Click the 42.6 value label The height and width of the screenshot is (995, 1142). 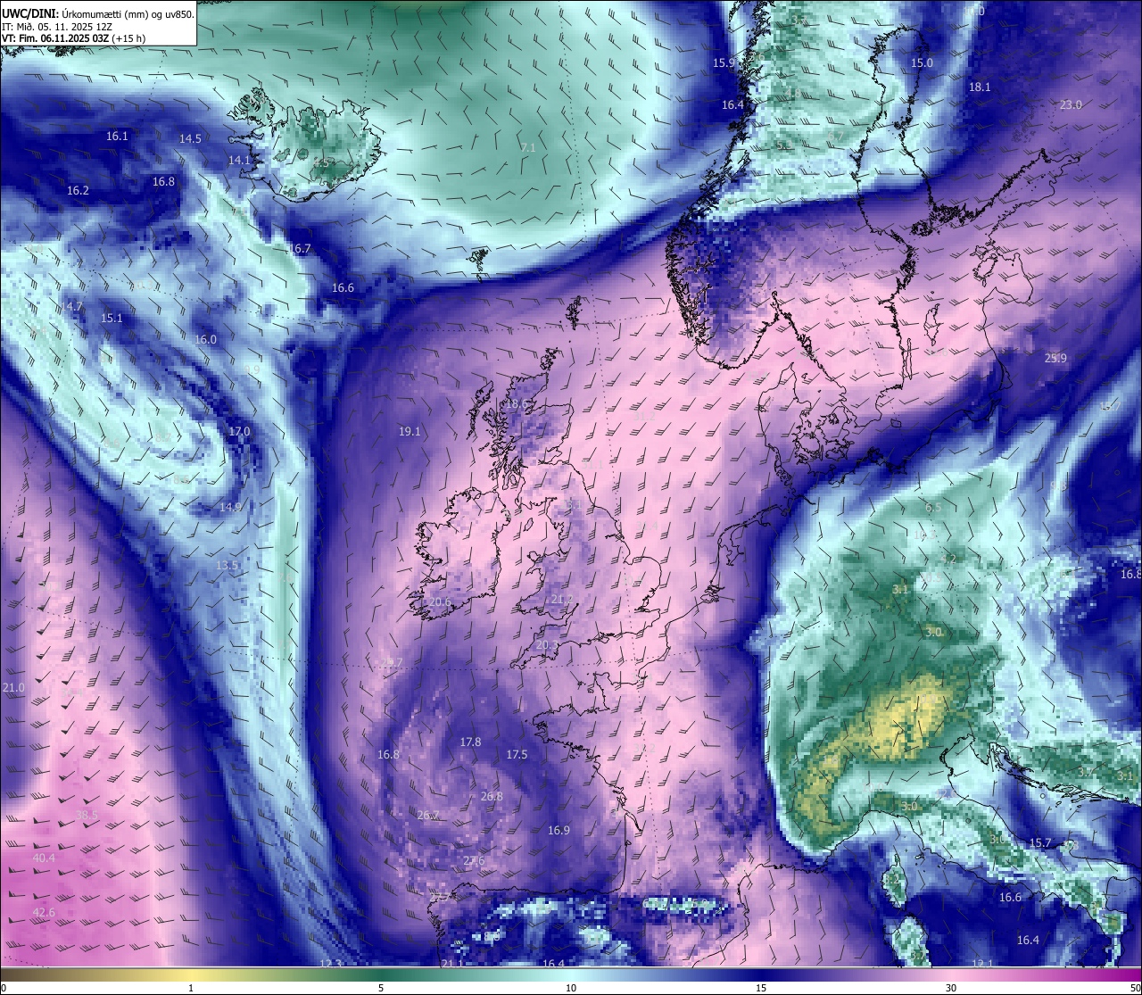(x=44, y=913)
